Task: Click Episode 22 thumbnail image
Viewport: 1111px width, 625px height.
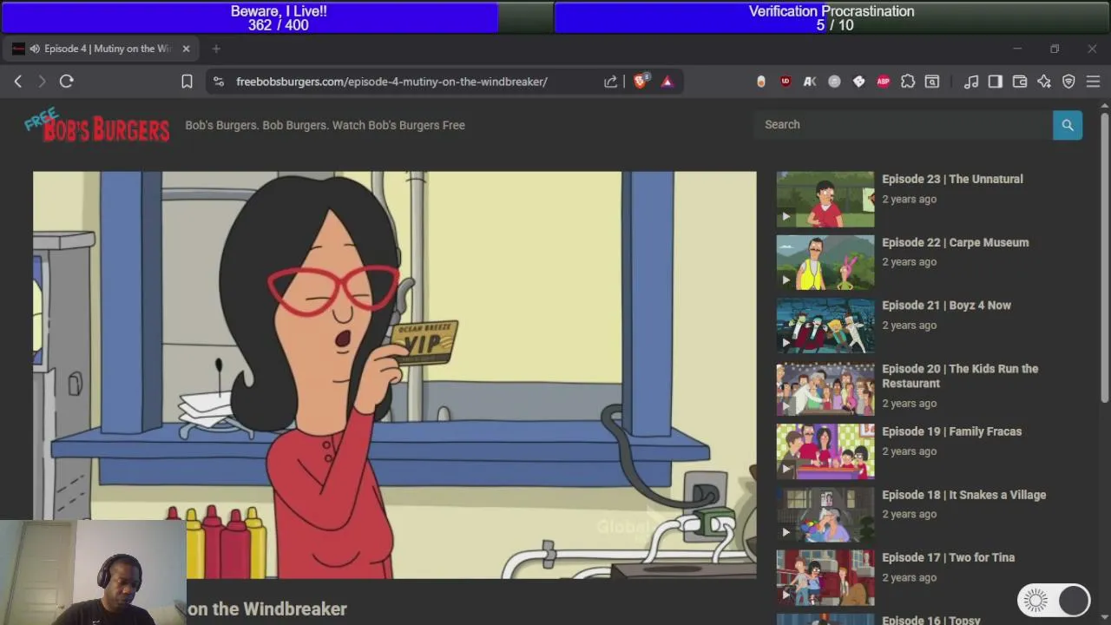Action: (825, 262)
